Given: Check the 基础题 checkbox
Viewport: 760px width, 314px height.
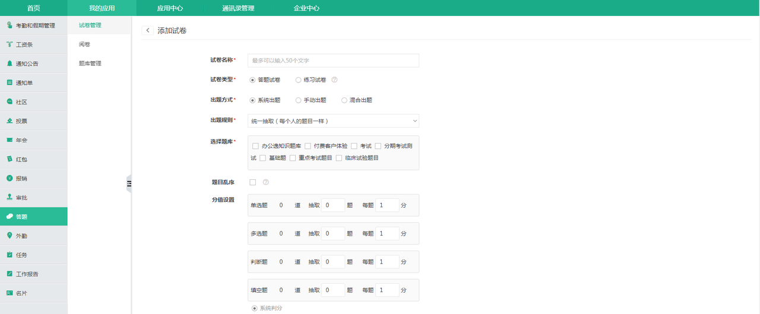Looking at the screenshot, I should click(262, 158).
